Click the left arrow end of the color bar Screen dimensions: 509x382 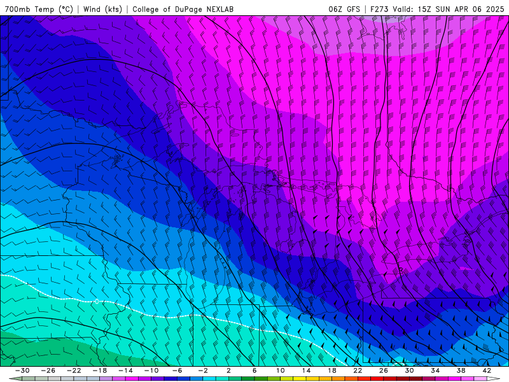click(x=15, y=379)
